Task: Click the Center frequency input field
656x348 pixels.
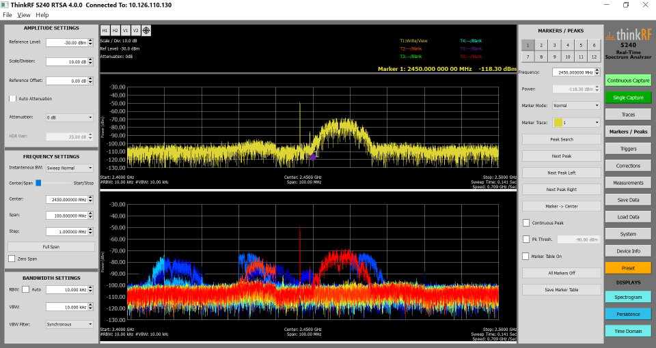Action: [66, 200]
